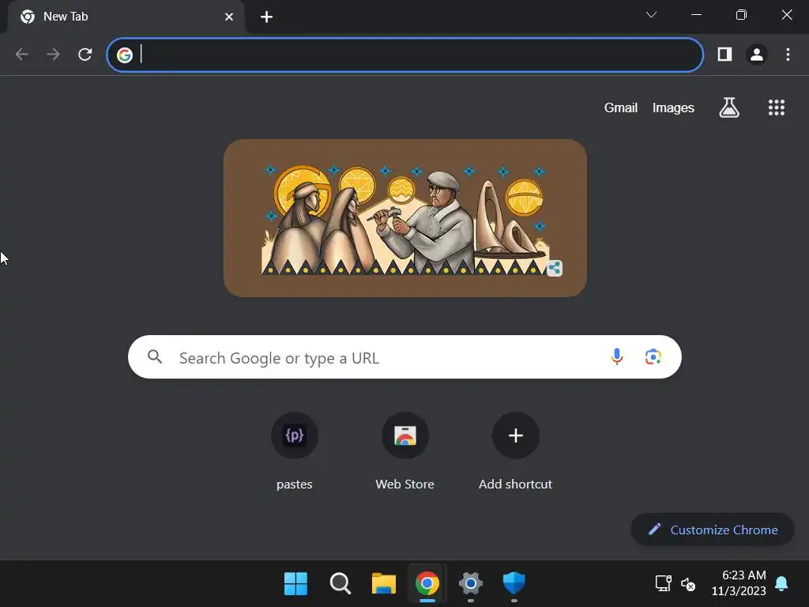Click the grayed-out back arrow
The height and width of the screenshot is (607, 809).
click(21, 55)
